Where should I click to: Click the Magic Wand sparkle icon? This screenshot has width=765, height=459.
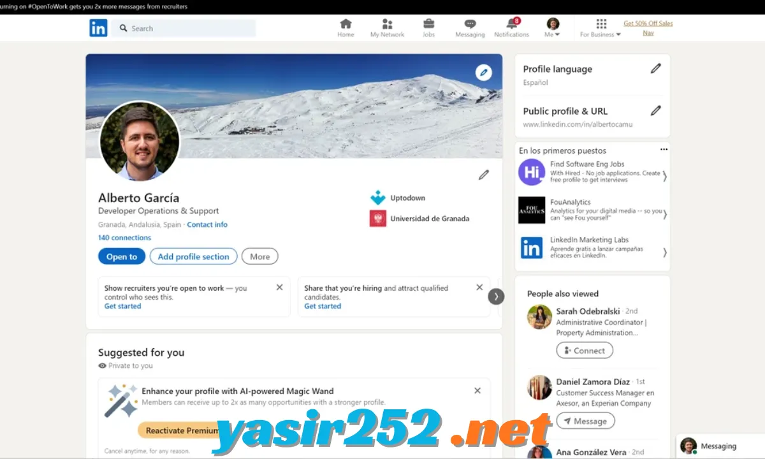(x=121, y=400)
